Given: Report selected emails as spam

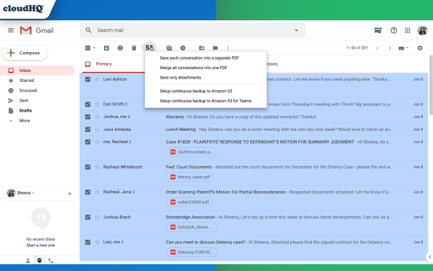Looking at the screenshot, I should (x=120, y=48).
